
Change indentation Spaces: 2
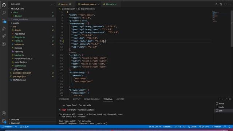point(168,127)
